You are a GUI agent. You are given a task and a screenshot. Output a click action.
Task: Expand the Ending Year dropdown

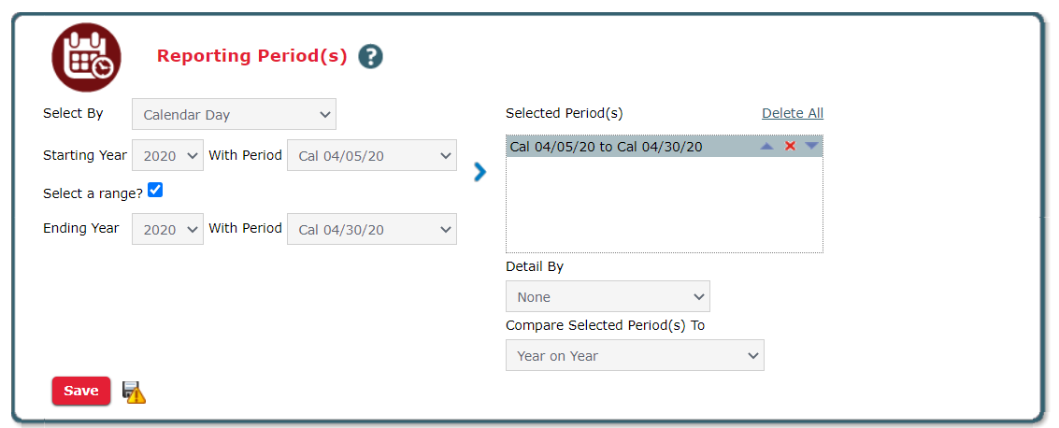[x=167, y=229]
